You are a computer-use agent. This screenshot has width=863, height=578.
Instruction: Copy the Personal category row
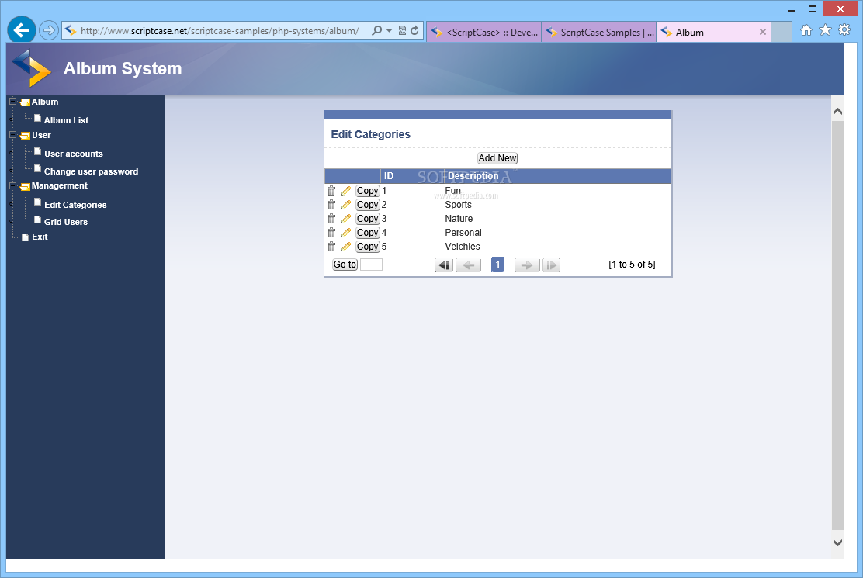368,233
